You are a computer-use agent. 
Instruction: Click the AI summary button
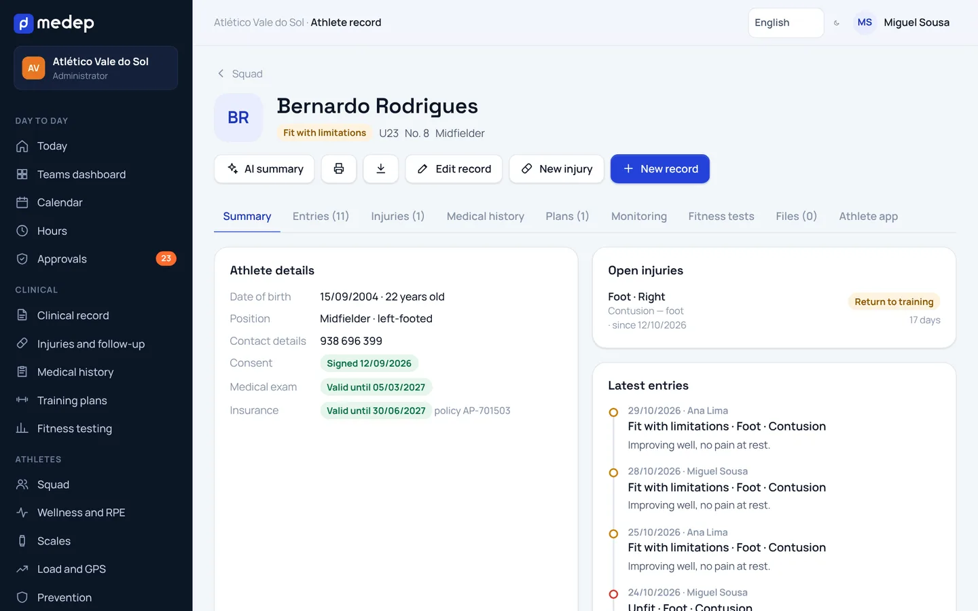coord(264,169)
